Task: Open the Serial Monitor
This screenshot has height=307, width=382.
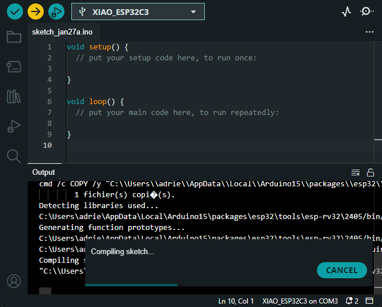Action: pyautogui.click(x=366, y=11)
